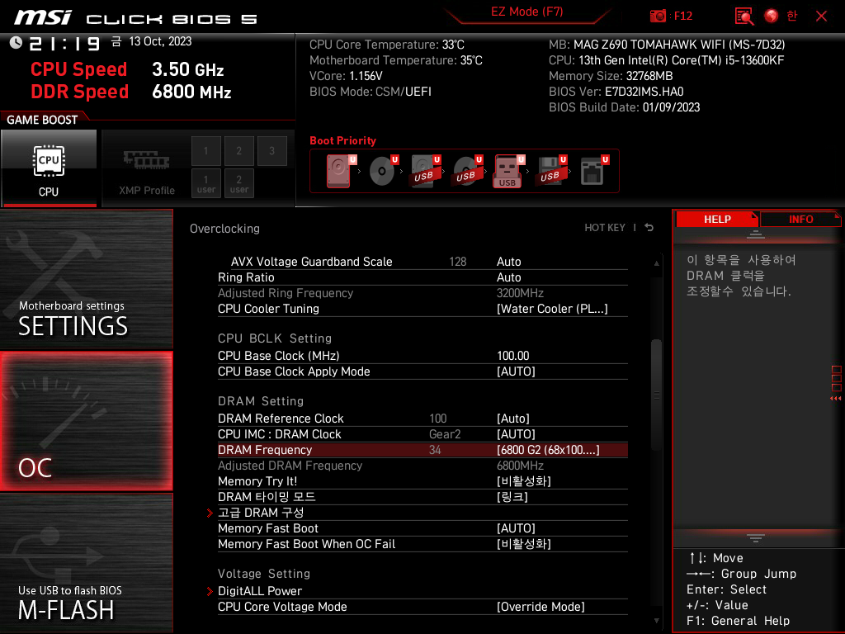
Task: Click the Adjusted DRAM Frequency 6800MHz row
Action: [422, 466]
